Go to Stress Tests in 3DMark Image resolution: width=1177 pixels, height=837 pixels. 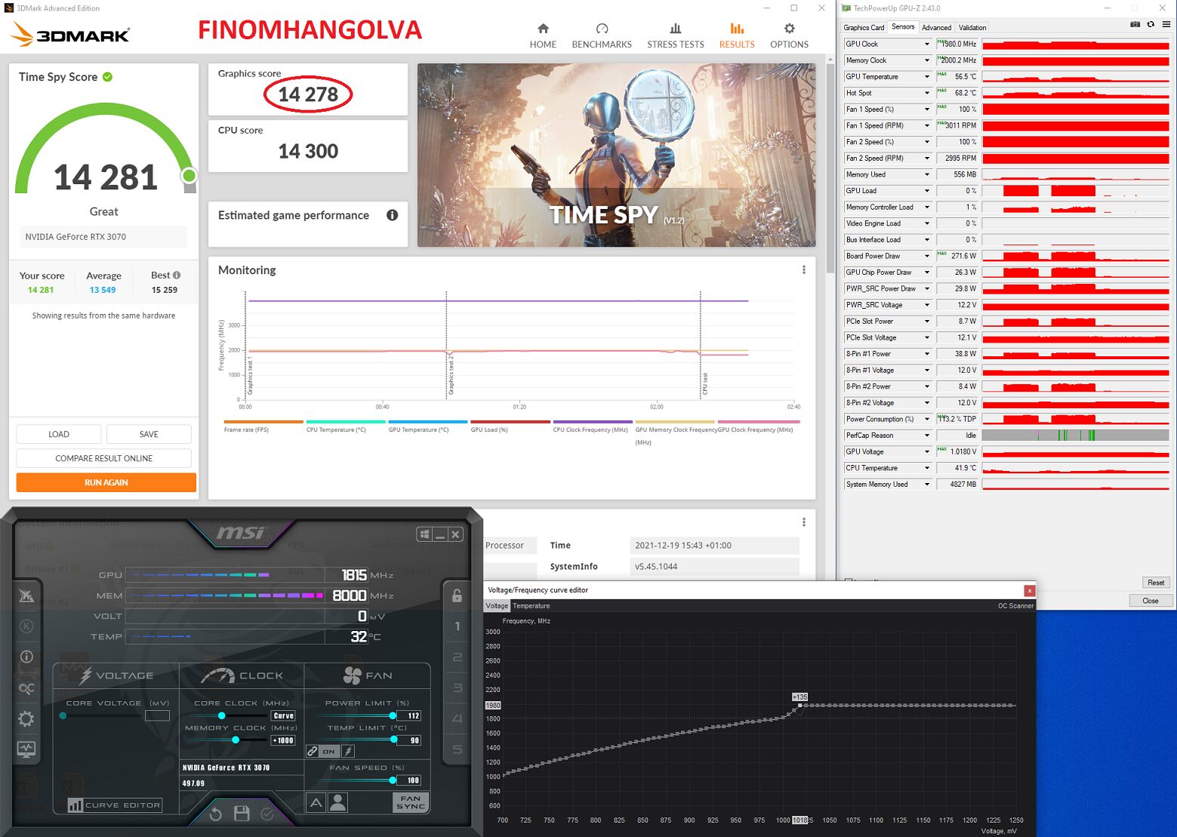(x=675, y=36)
